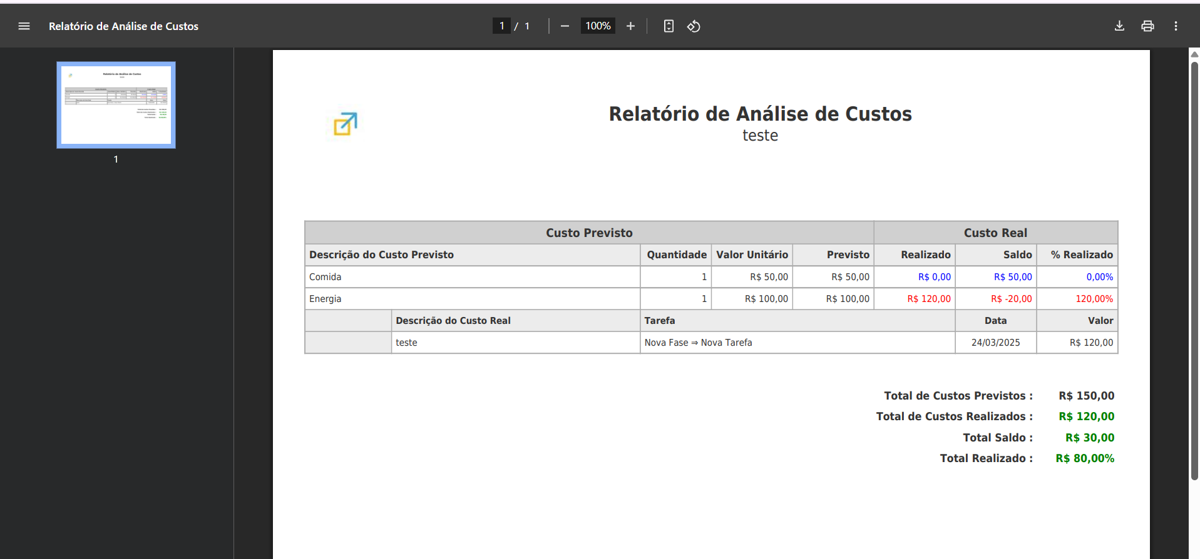Open the three-dot more actions menu

pos(1176,26)
